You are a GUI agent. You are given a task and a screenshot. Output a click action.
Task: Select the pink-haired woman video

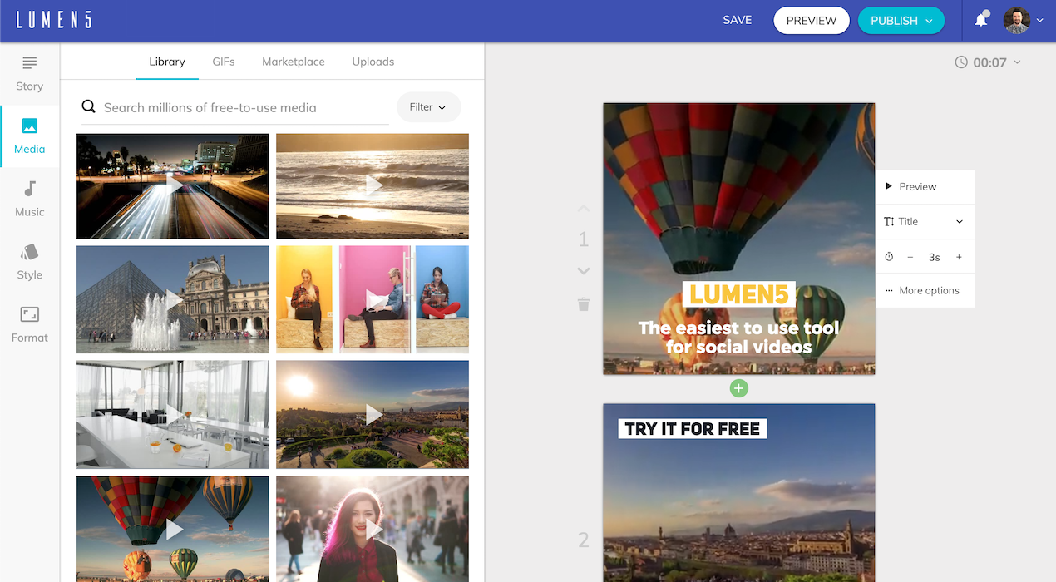373,529
